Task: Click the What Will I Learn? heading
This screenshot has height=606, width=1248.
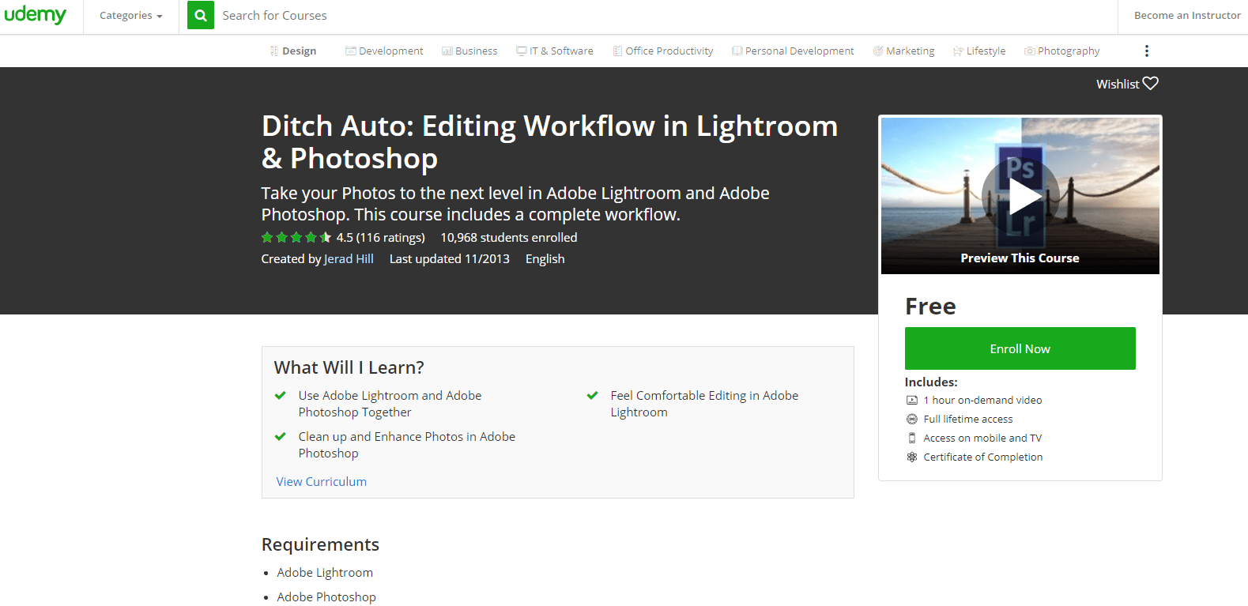Action: (349, 367)
